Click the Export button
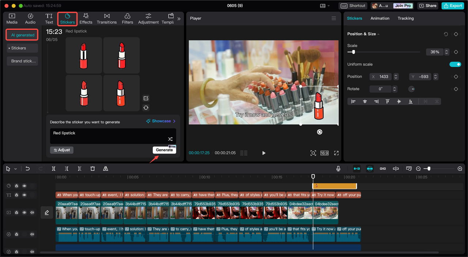 click(x=453, y=5)
